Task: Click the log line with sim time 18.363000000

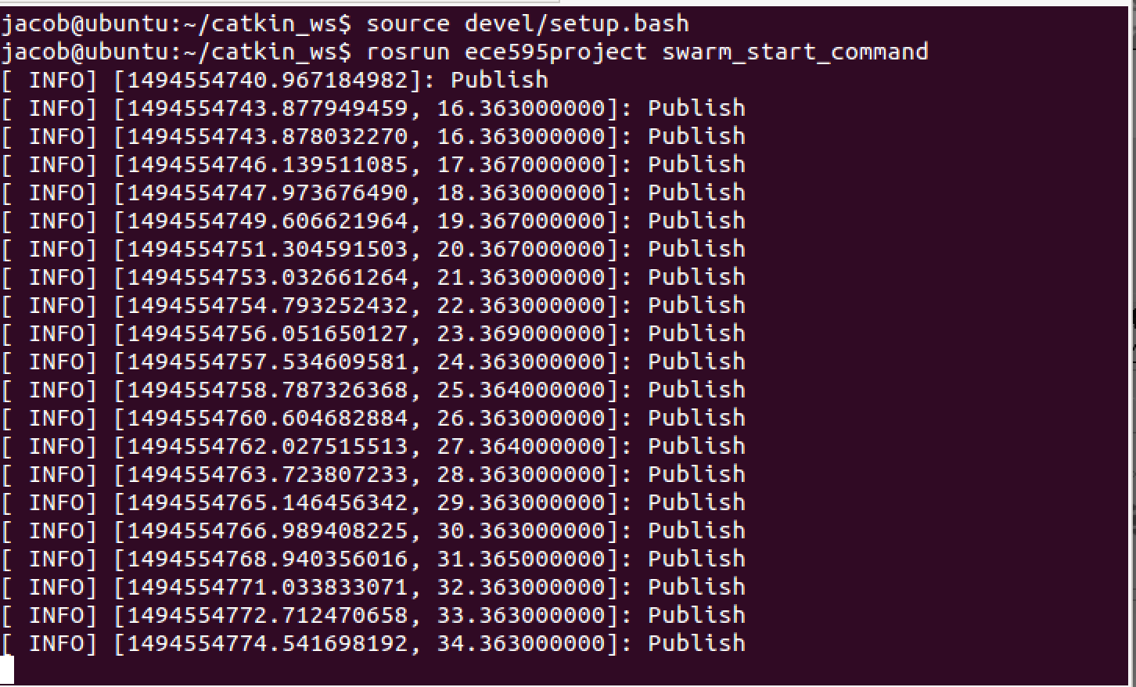Action: pos(373,192)
